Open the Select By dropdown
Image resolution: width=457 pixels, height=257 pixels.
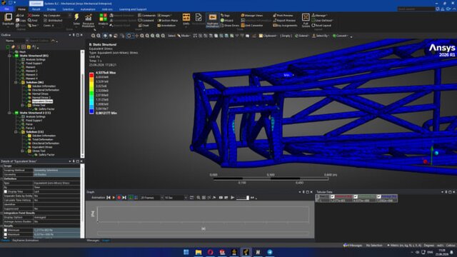[x=321, y=36]
